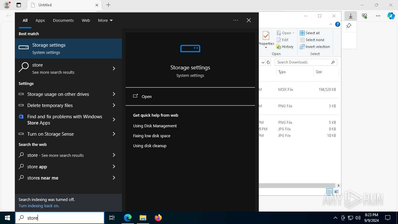Click Properties icon in Explorer ribbon

pos(266,36)
